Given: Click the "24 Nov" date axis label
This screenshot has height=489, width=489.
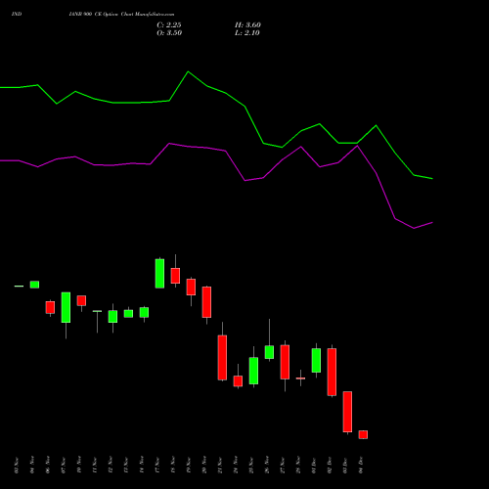Looking at the screenshot, I should tap(236, 466).
